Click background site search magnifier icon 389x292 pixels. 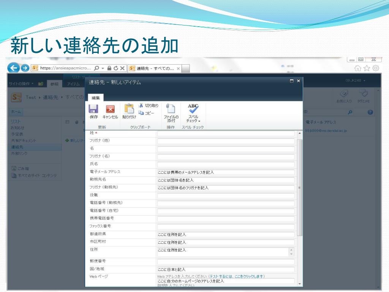[350, 112]
